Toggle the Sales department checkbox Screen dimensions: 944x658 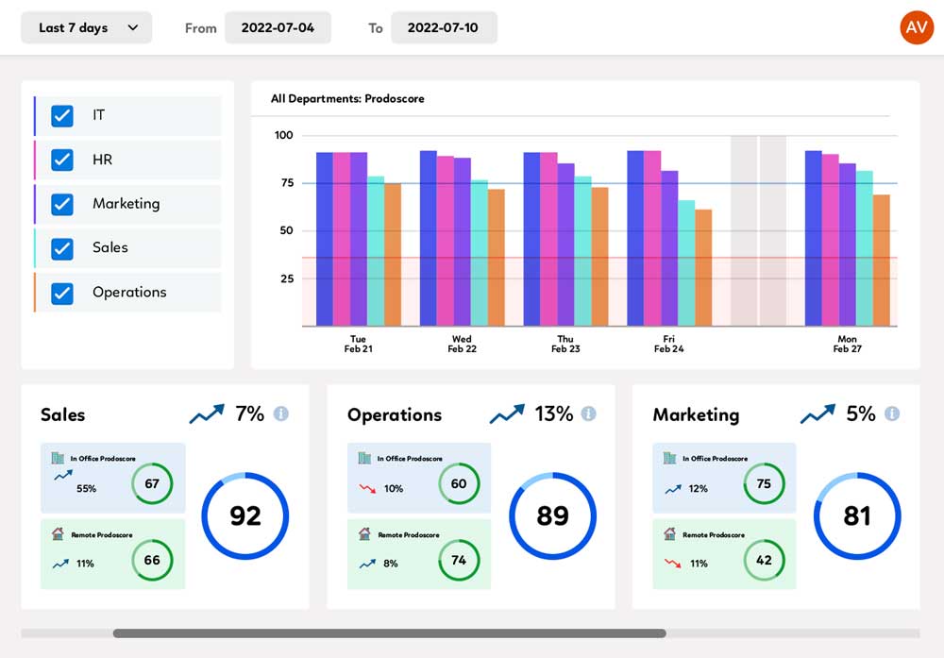point(62,248)
